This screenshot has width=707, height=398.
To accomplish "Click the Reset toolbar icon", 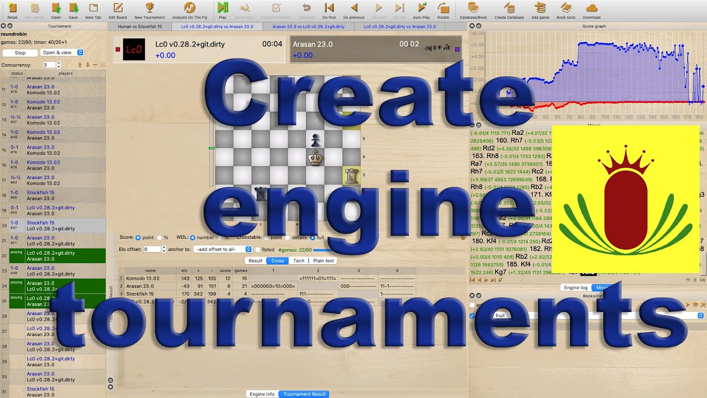I will 12,8.
